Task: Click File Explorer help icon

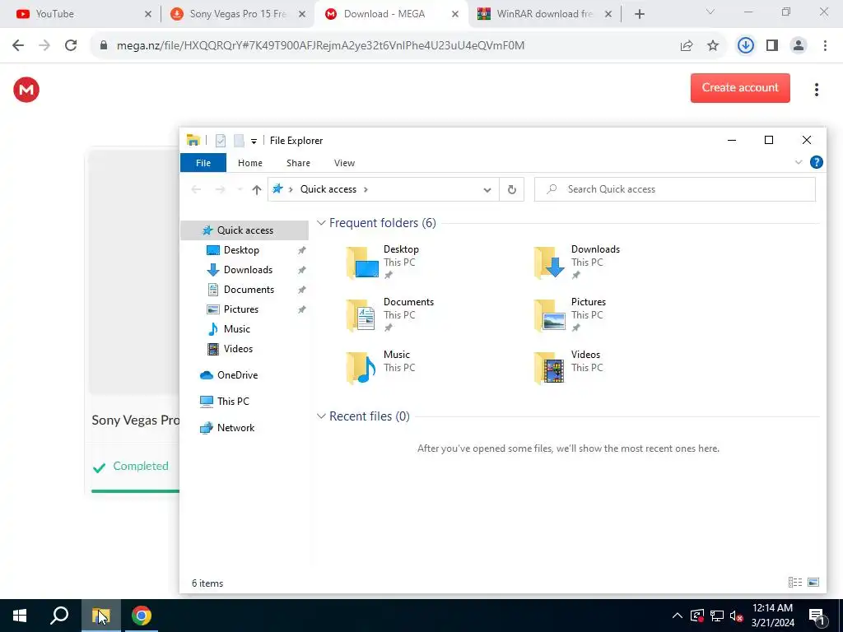Action: [x=816, y=162]
